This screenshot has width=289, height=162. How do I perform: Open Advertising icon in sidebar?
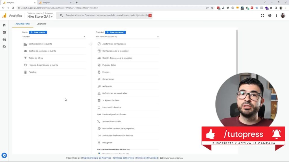click(x=4, y=47)
